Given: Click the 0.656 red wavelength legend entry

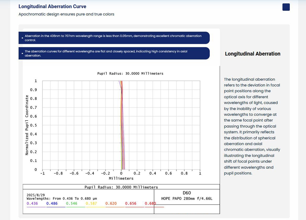Looking at the screenshot, I should tap(131, 204).
